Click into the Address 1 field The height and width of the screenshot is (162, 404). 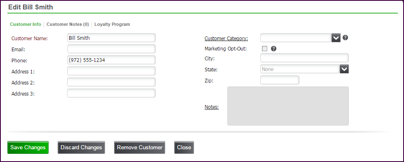pos(111,71)
